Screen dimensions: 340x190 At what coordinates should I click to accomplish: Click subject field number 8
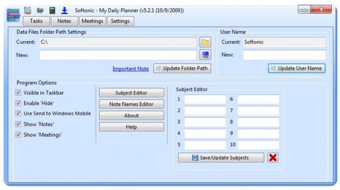tap(258, 122)
